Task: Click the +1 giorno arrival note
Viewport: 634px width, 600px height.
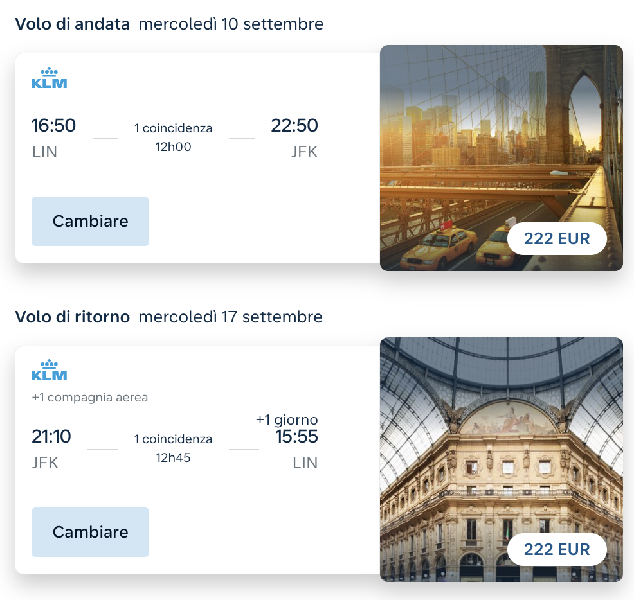Action: pyautogui.click(x=287, y=419)
